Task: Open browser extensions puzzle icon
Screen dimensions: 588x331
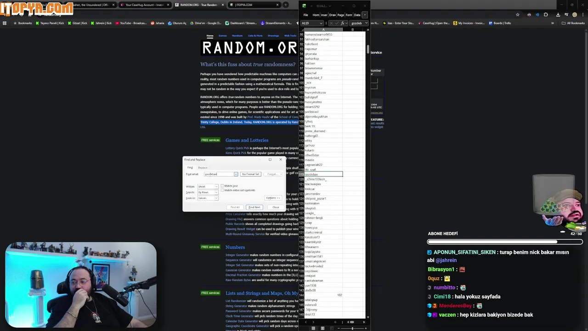Action: point(546,15)
